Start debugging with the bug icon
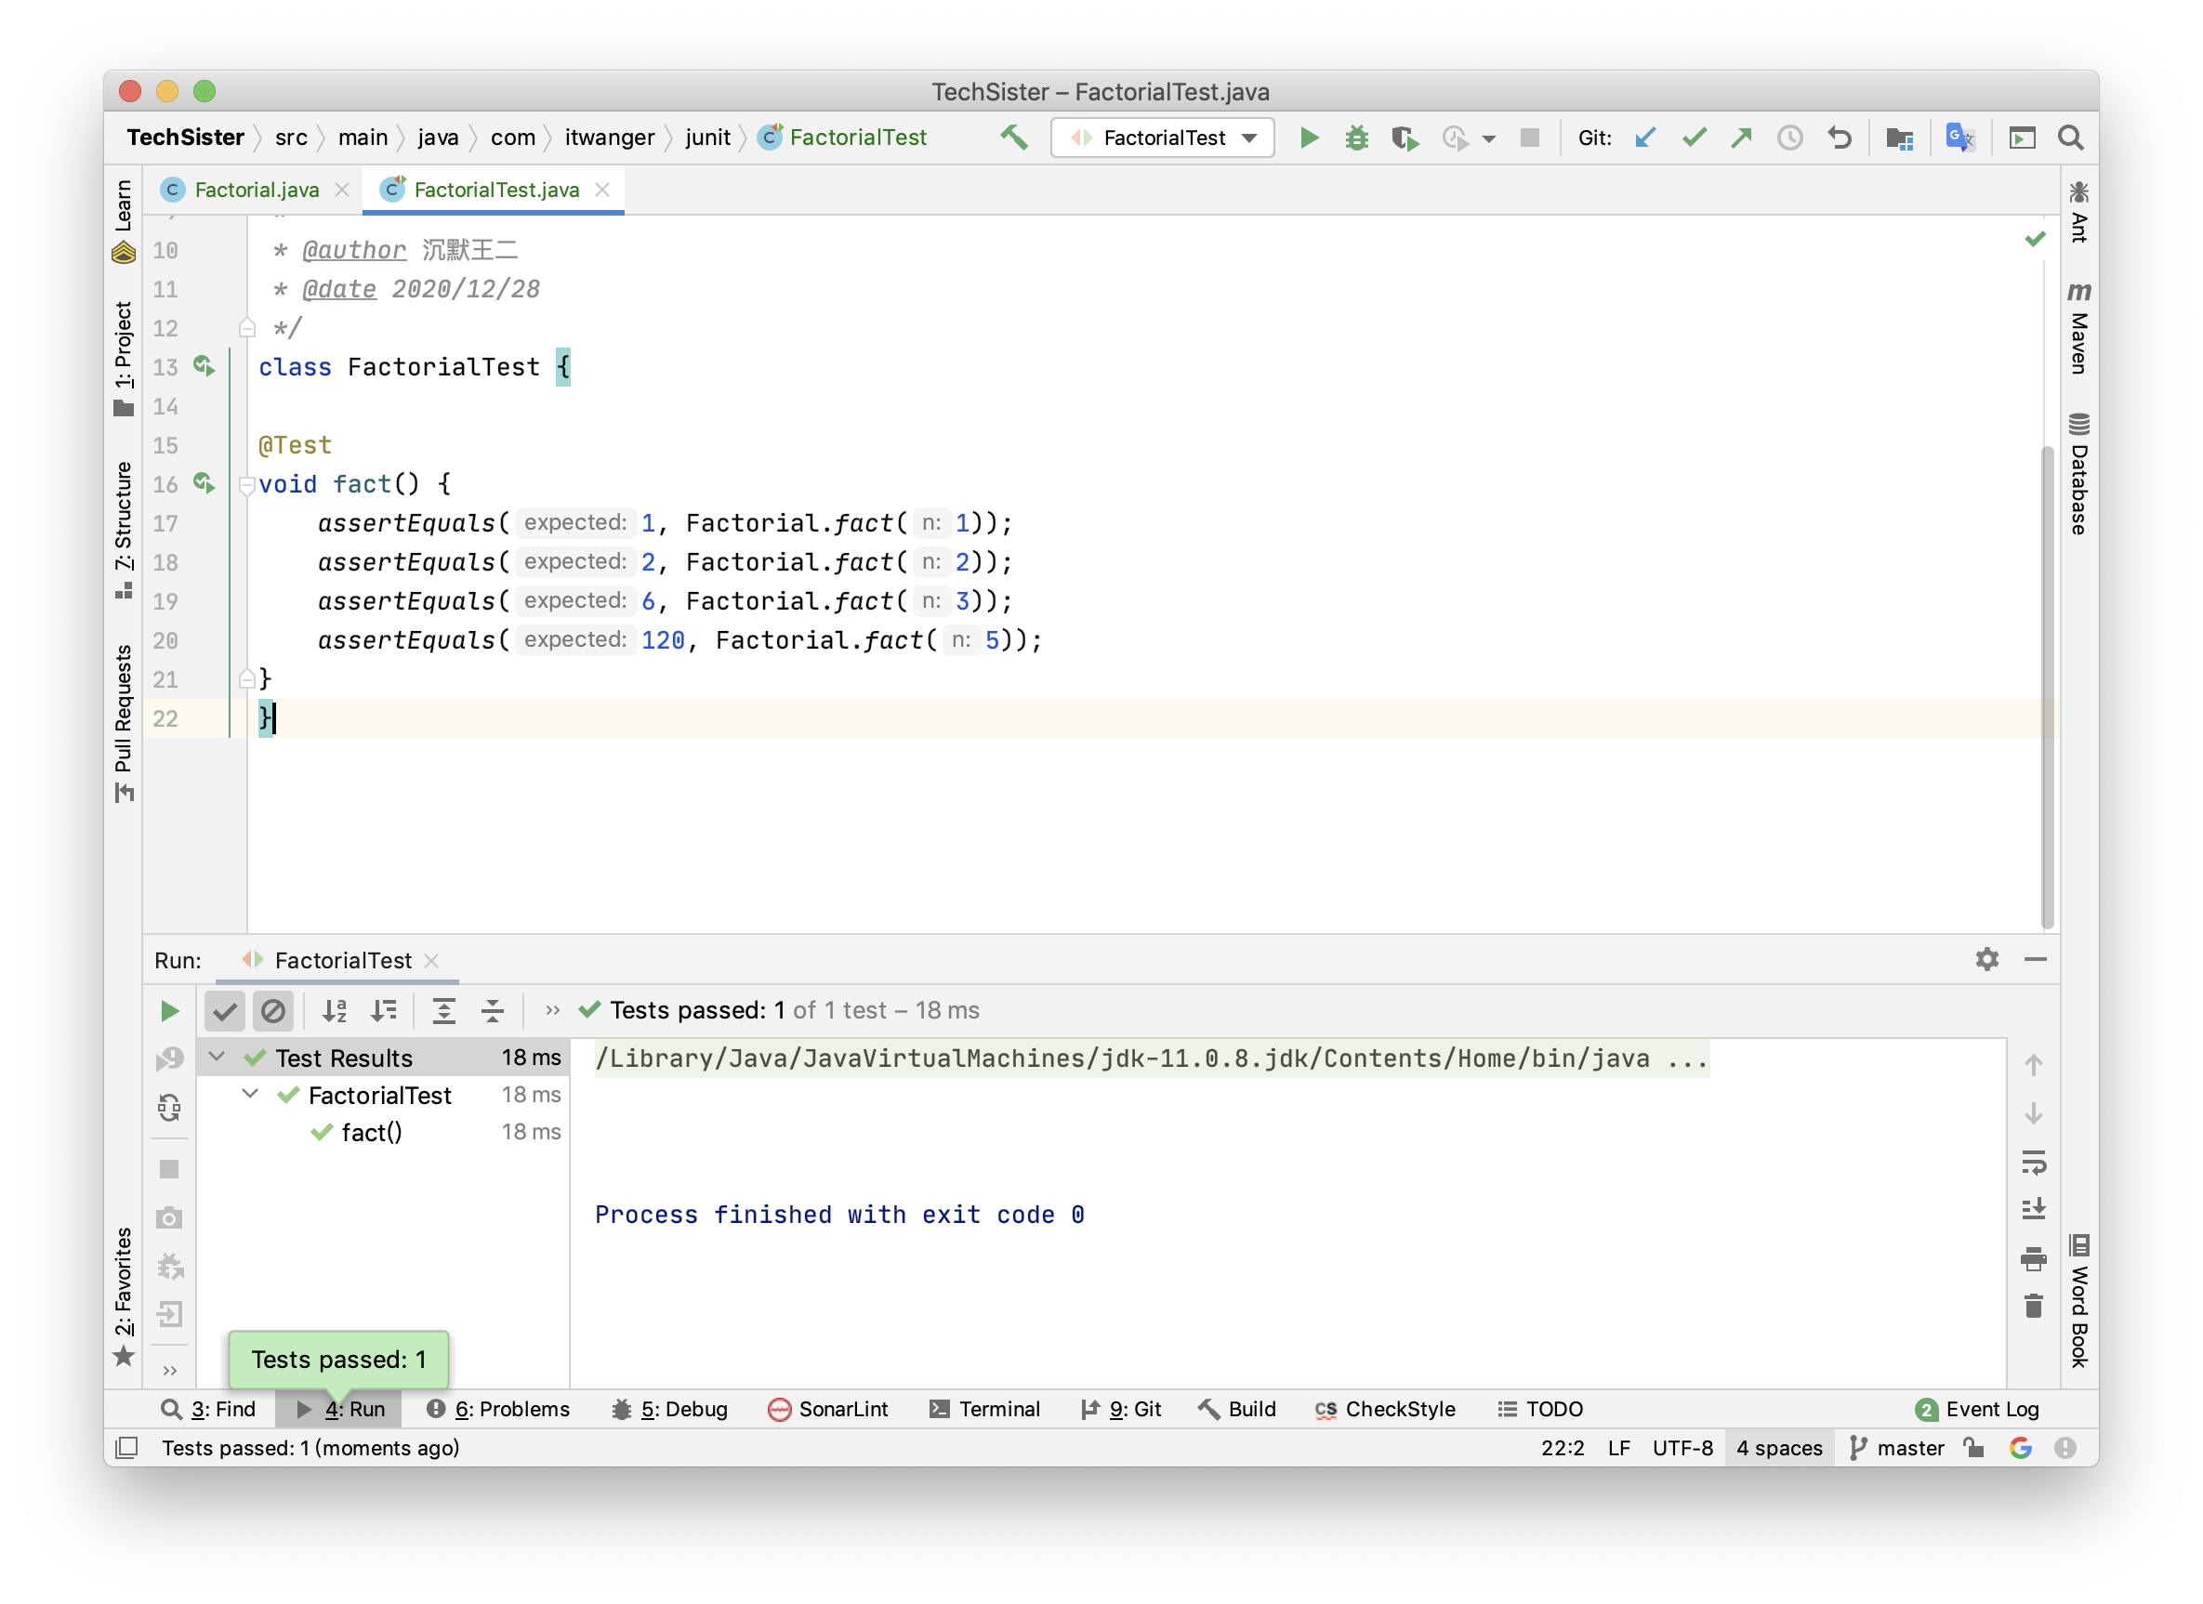 pyautogui.click(x=1357, y=138)
